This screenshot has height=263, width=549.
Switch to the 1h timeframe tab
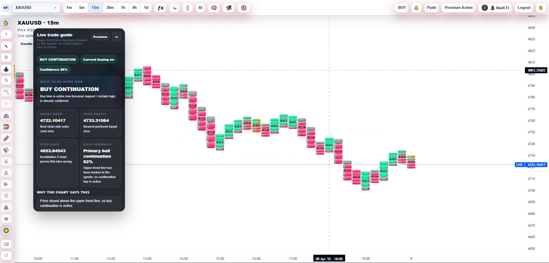123,8
